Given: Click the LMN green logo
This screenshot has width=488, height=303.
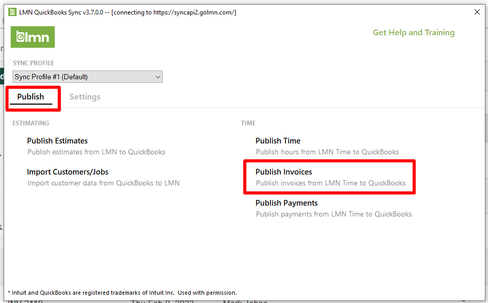Looking at the screenshot, I should (33, 37).
